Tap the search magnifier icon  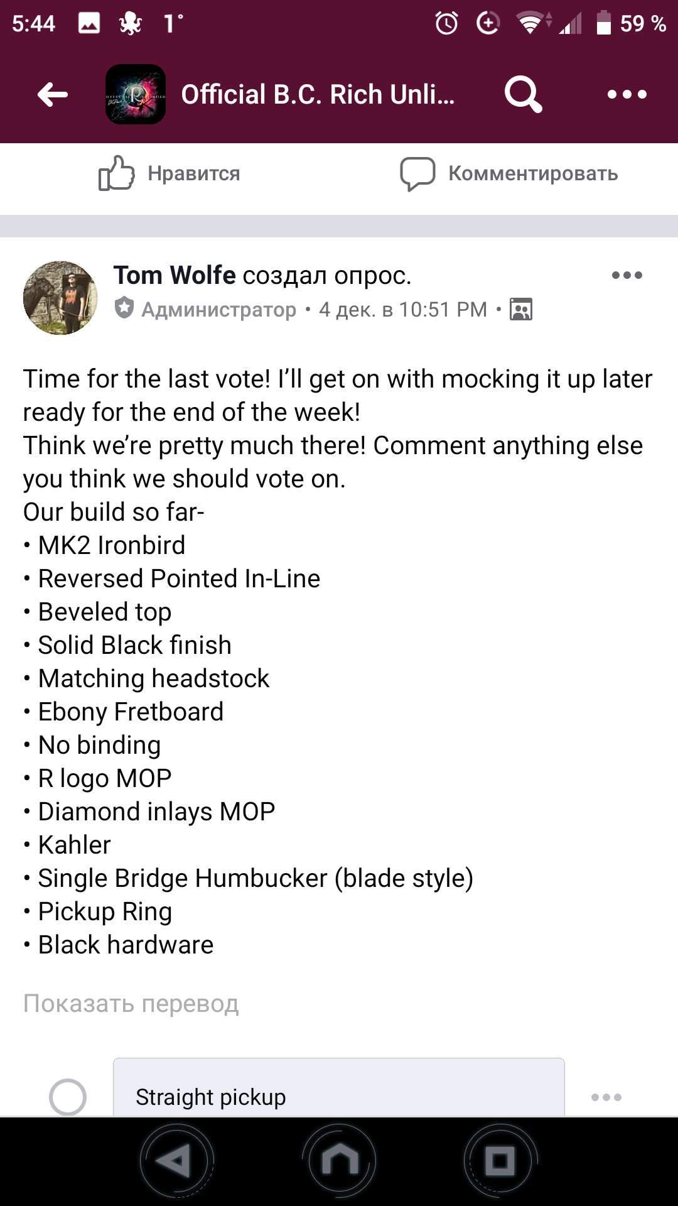tap(522, 94)
